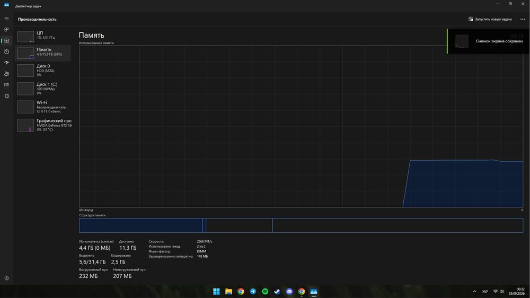The height and width of the screenshot is (298, 530).
Task: Click the 11,3 ГБ available value
Action: (128, 248)
